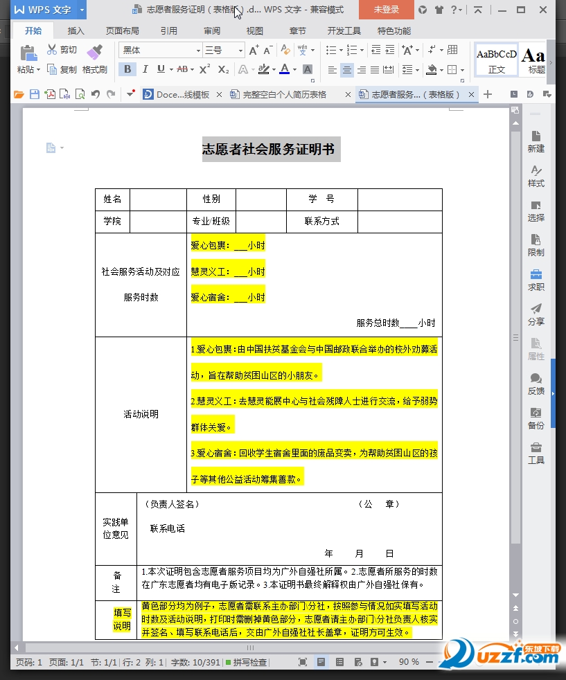Click the distributed alignment icon

point(389,69)
